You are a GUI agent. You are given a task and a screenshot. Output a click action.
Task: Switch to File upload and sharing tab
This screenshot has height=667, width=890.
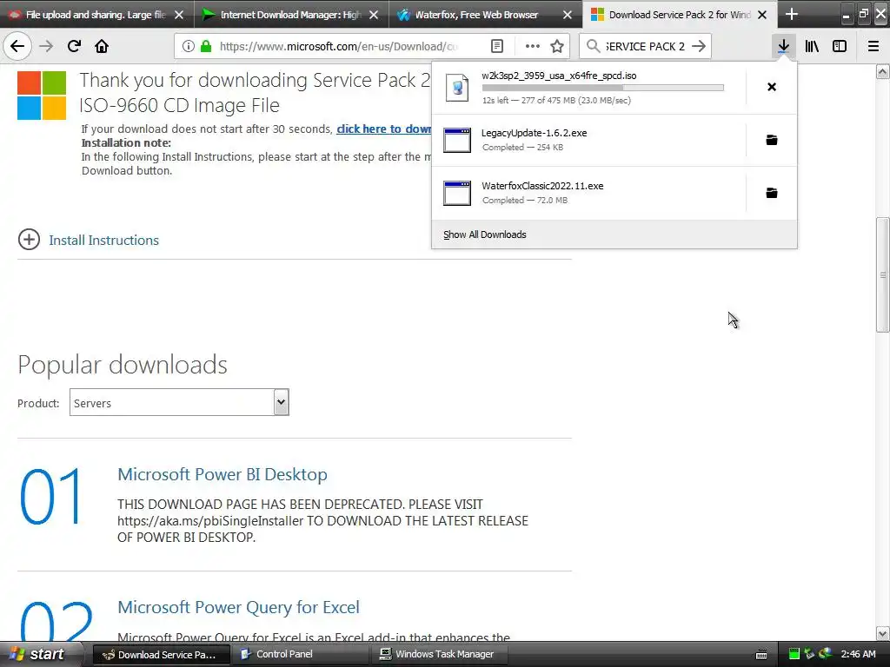pyautogui.click(x=96, y=15)
